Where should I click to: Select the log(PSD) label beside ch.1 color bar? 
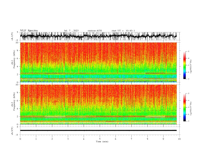(191, 67)
